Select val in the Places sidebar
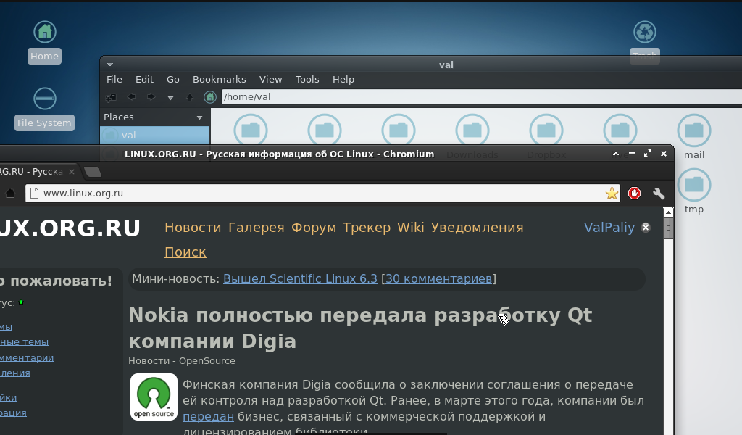This screenshot has height=435, width=742. [154, 135]
